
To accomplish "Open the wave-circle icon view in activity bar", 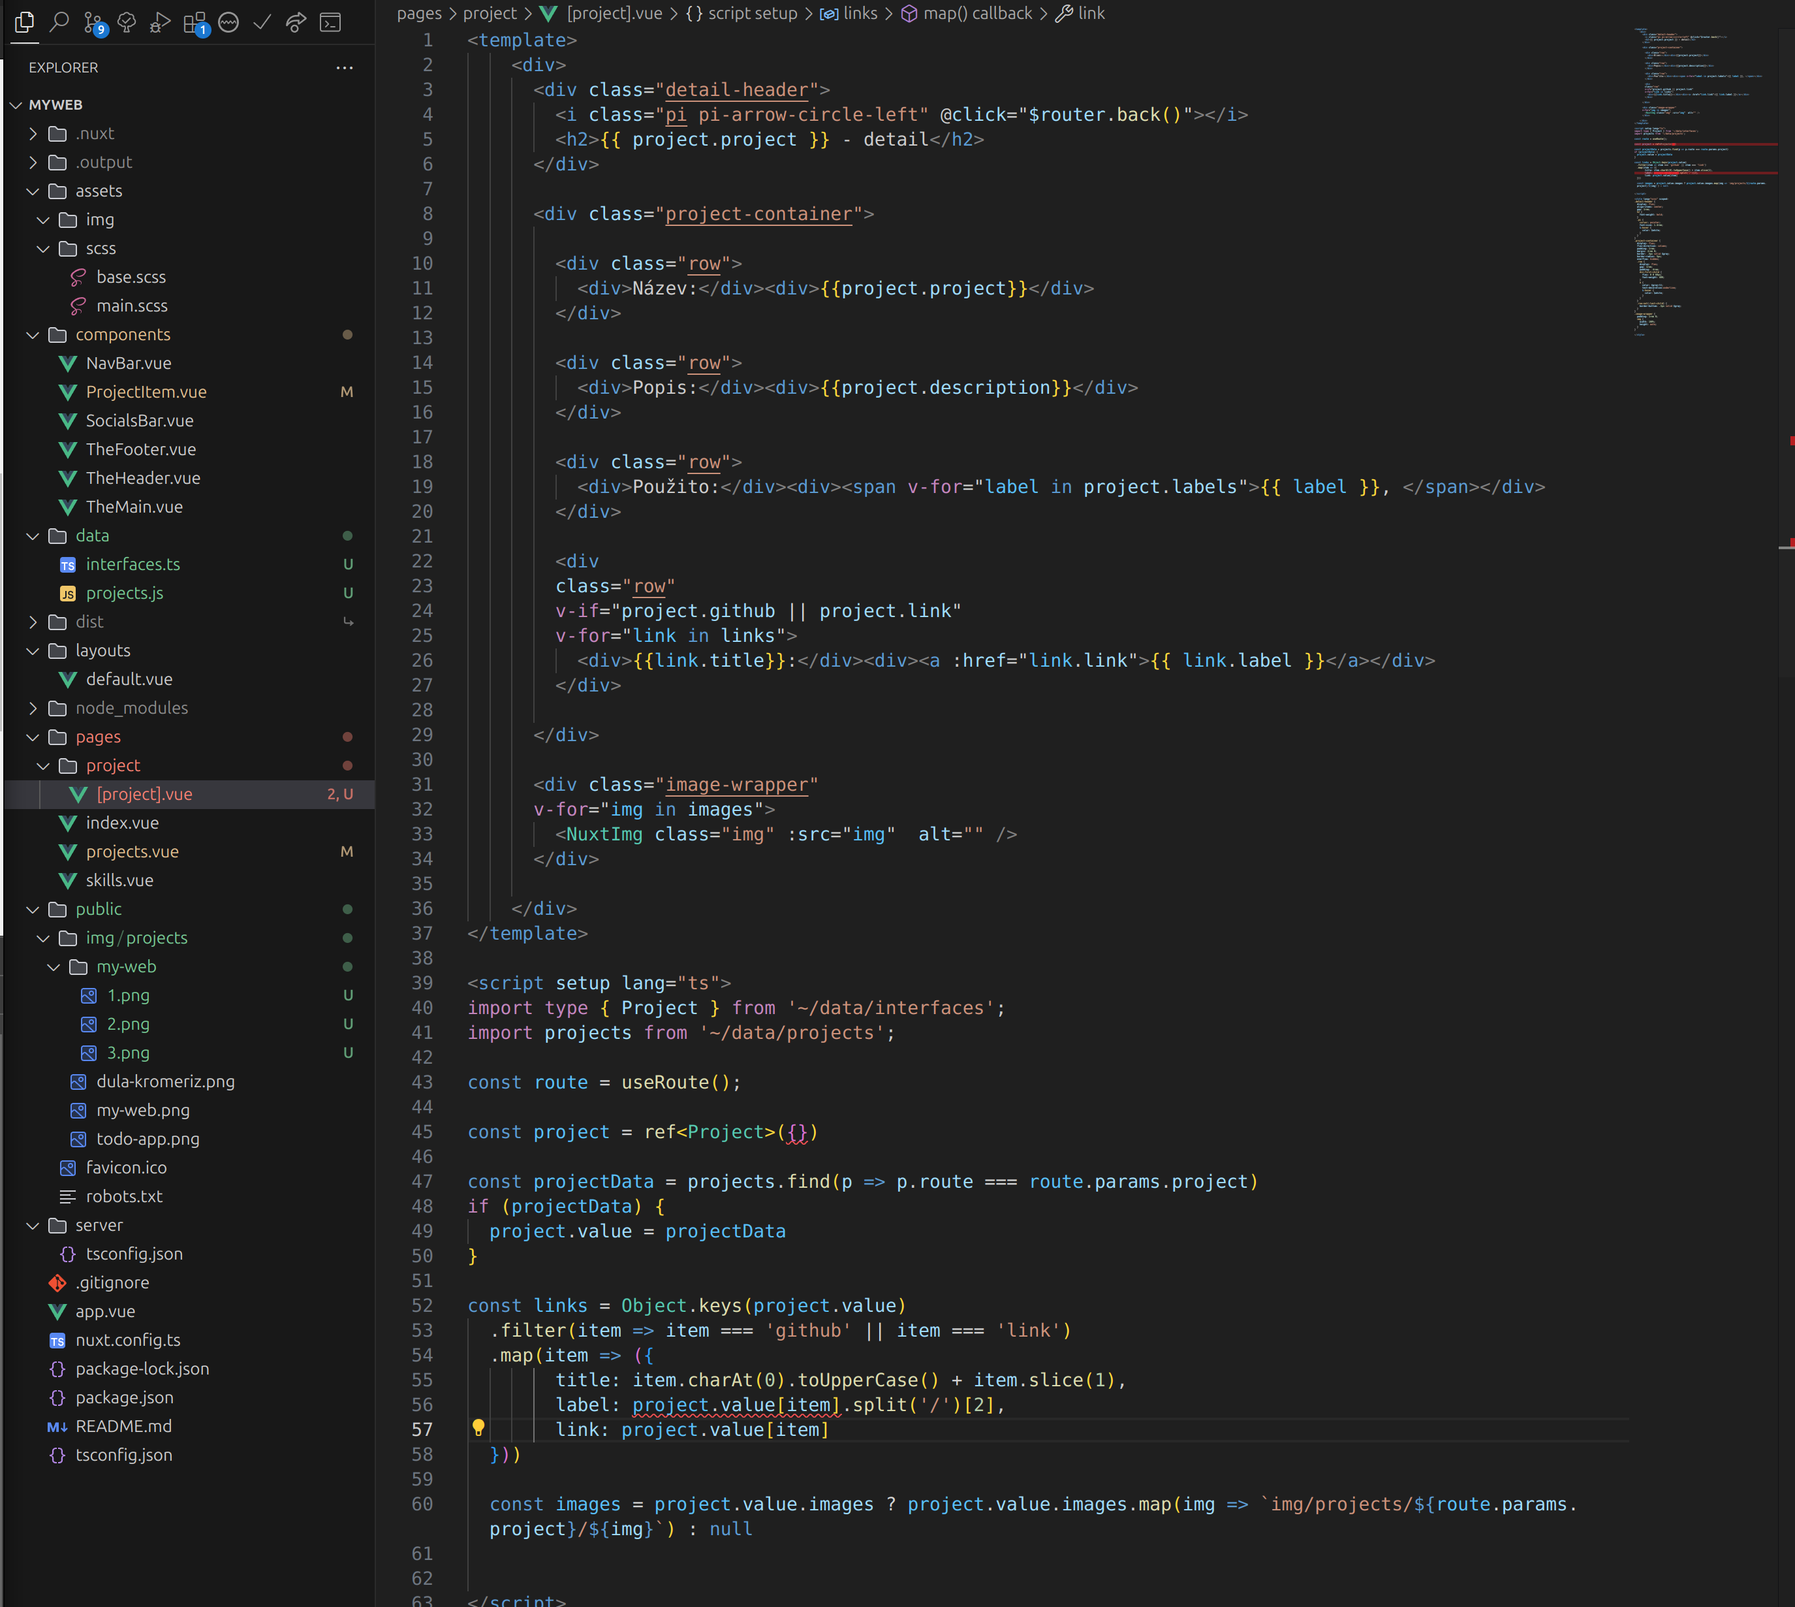I will click(x=228, y=22).
